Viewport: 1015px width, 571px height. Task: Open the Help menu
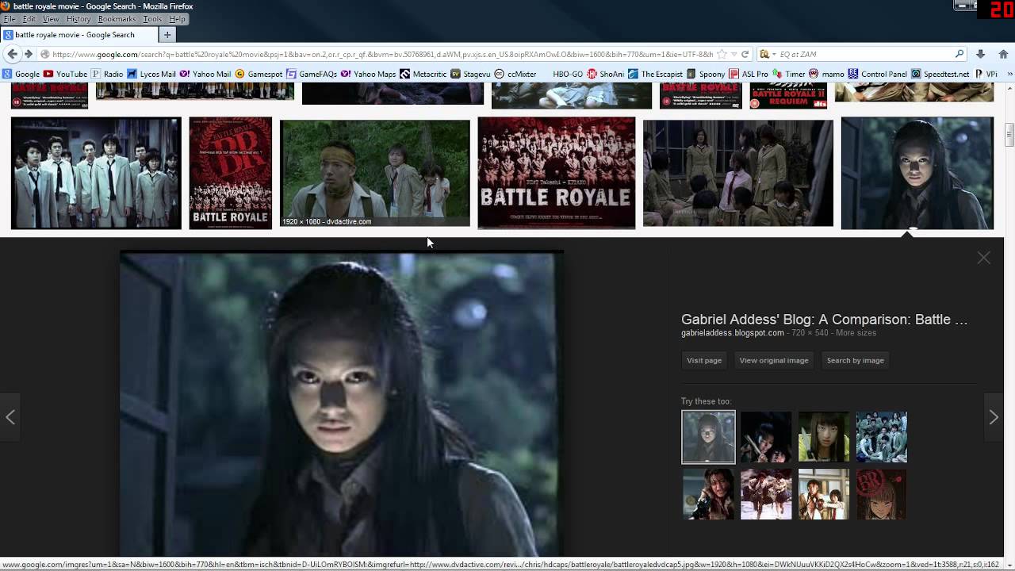pyautogui.click(x=177, y=19)
